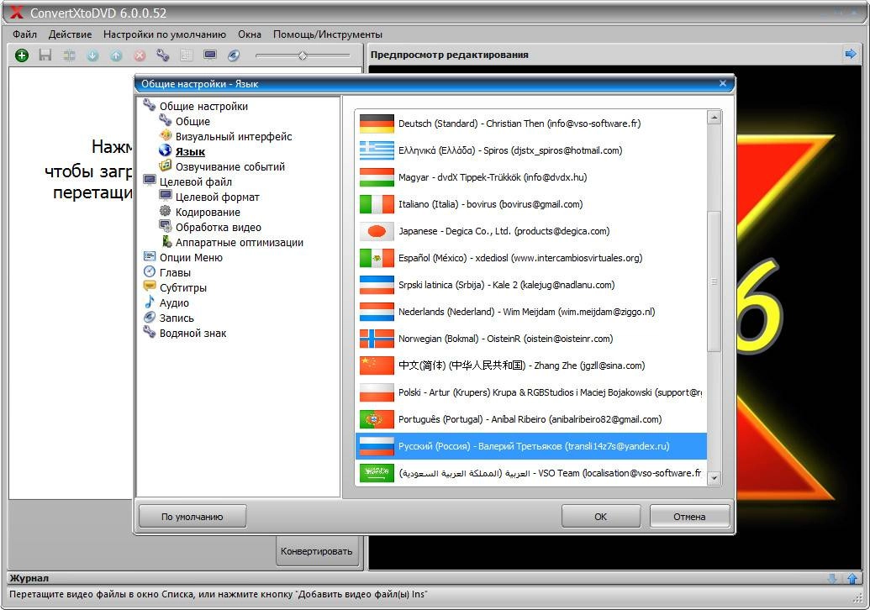Viewport: 870px width, 610px height.
Task: Open settings via toolbar wrench icon
Action: (x=162, y=55)
